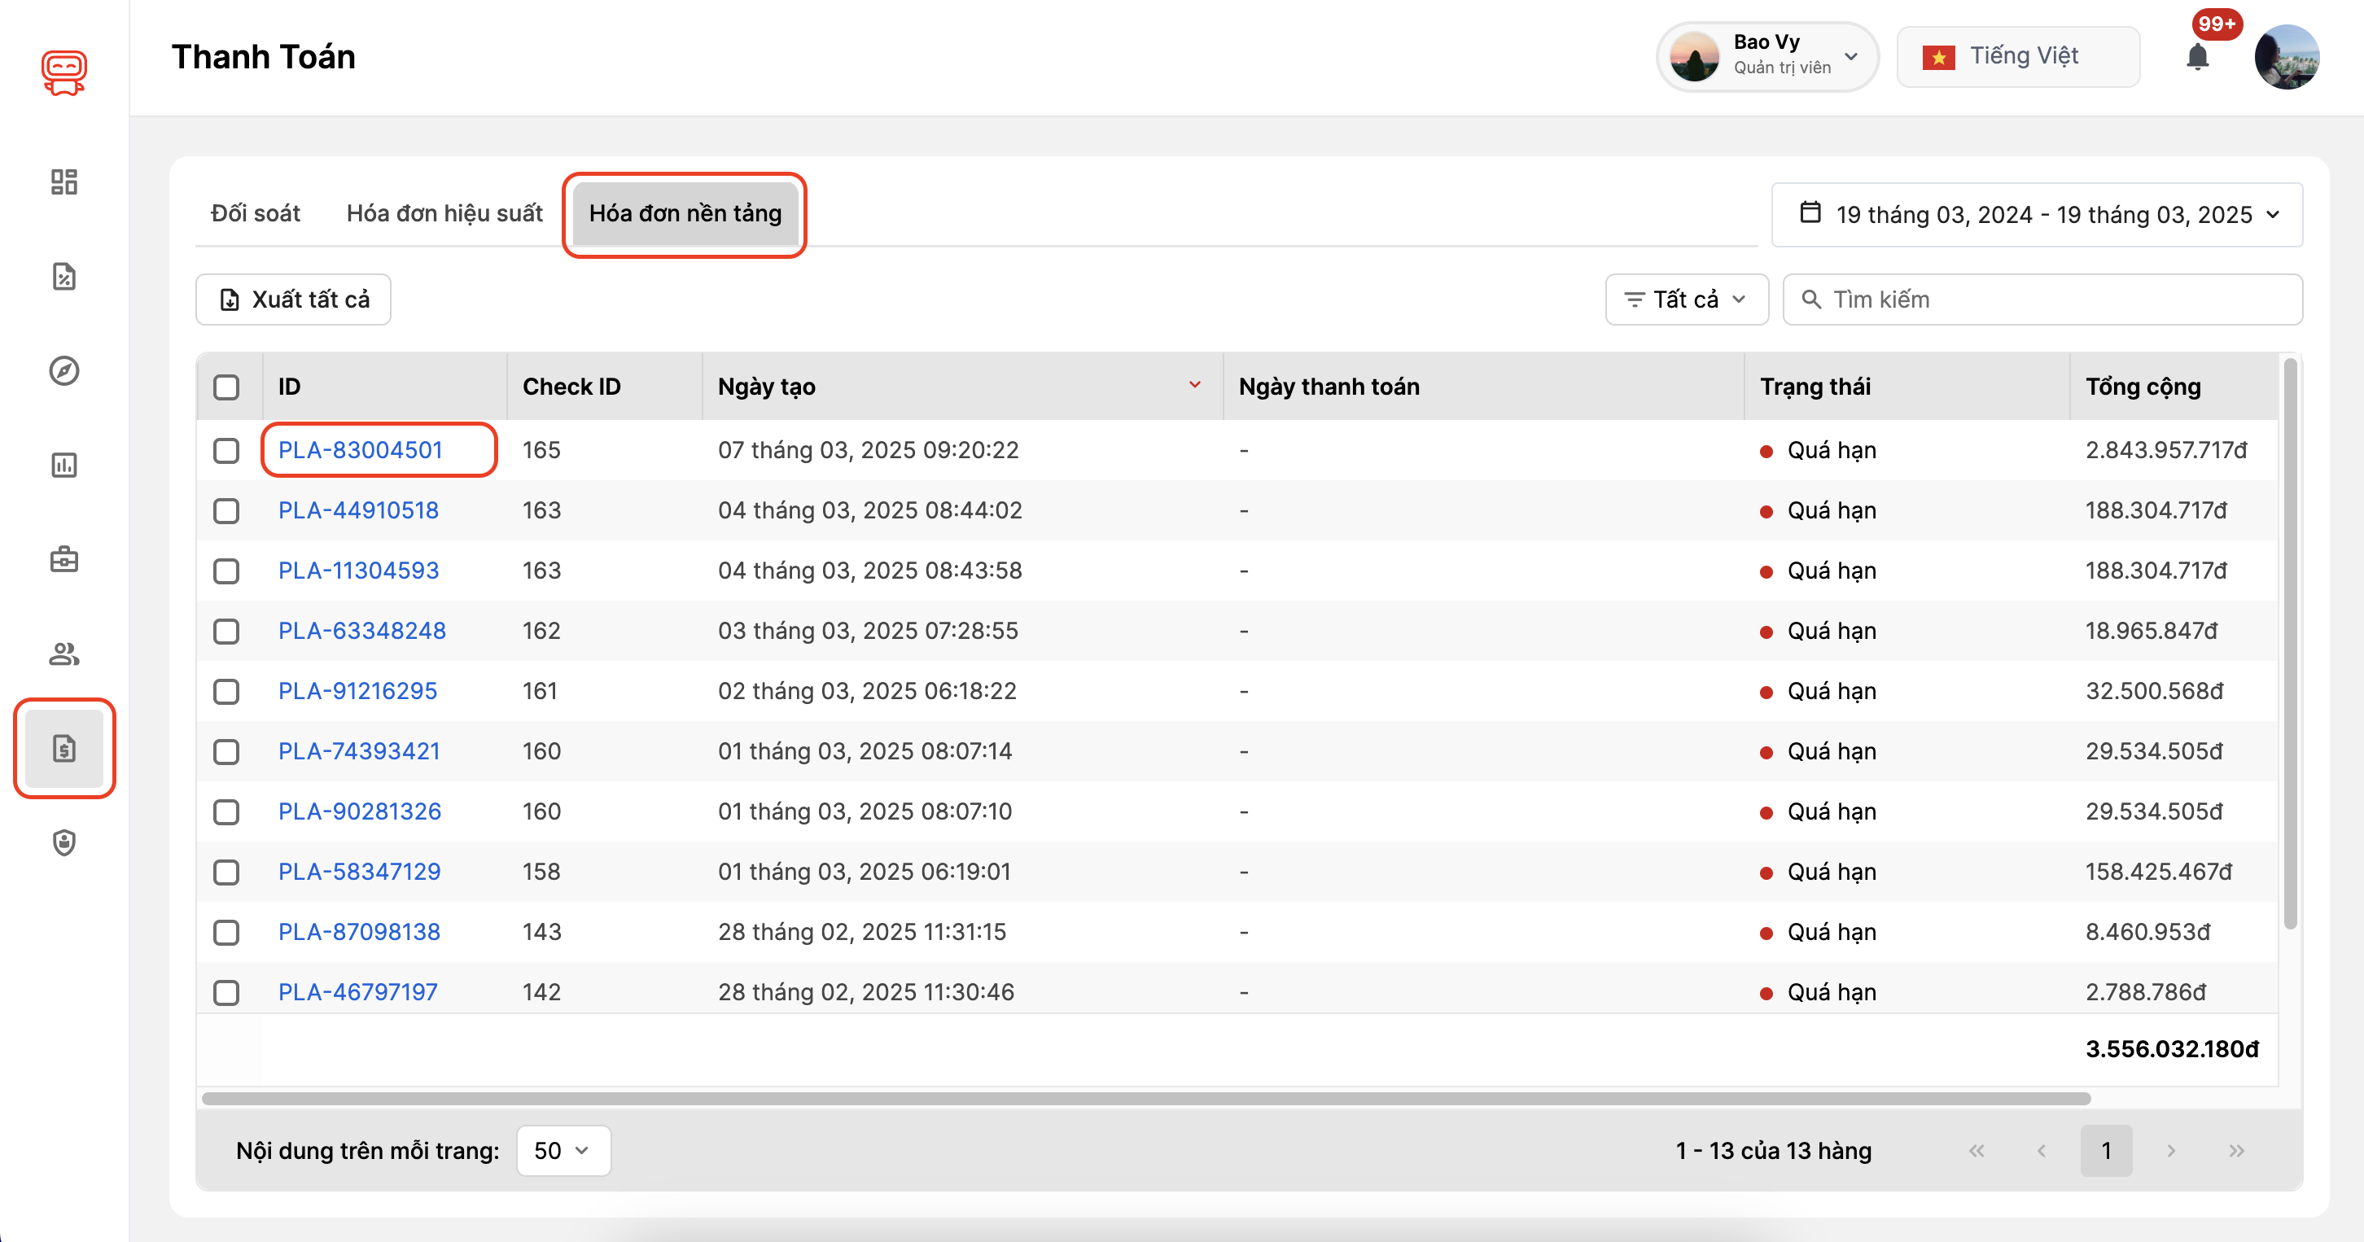Click the shield security sidebar icon
2364x1242 pixels.
coord(63,842)
